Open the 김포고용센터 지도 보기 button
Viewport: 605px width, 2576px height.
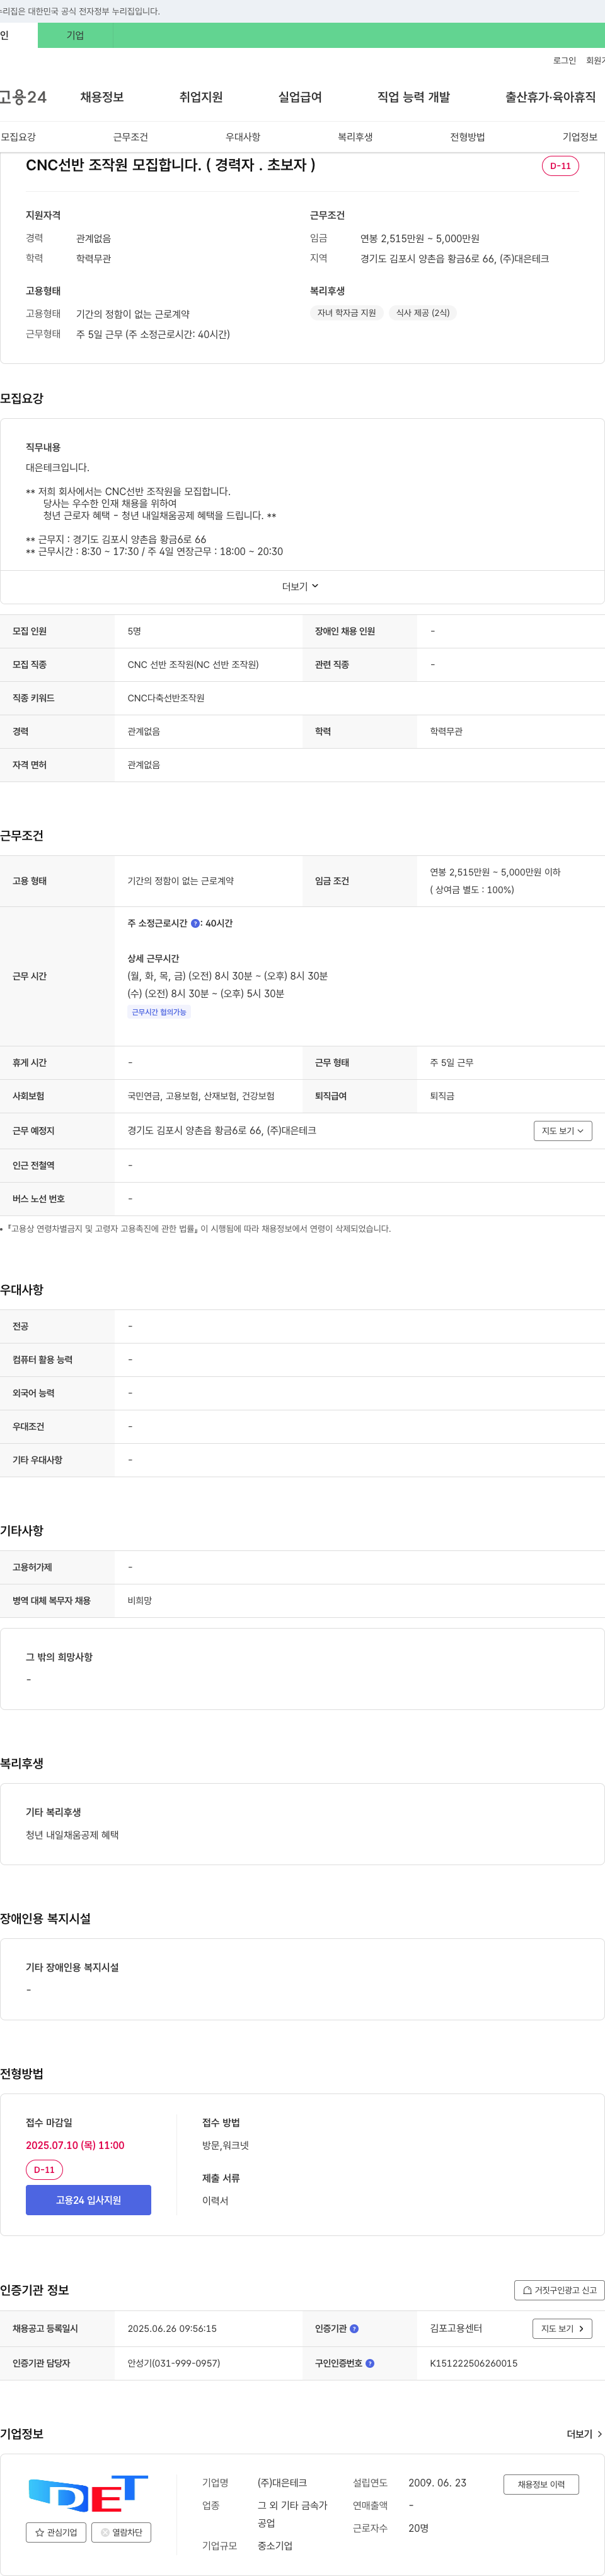[563, 2329]
